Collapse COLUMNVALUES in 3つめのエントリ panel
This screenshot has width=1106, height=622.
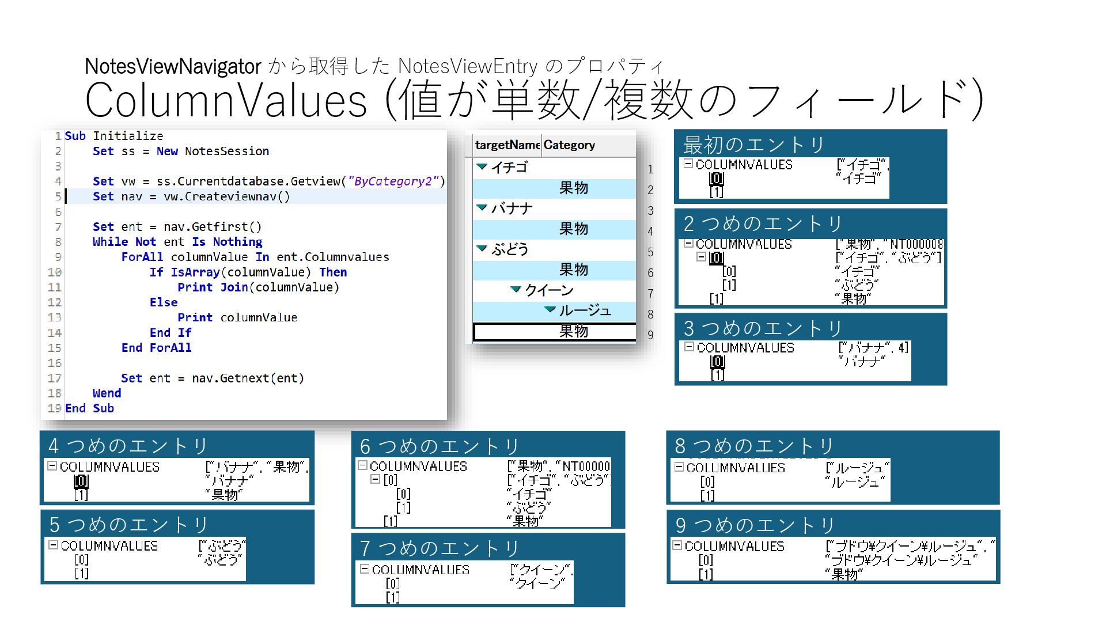tap(689, 347)
